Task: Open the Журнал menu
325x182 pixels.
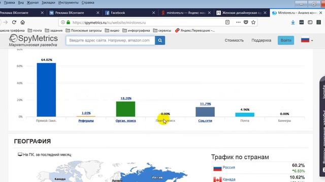Action: [x=32, y=3]
